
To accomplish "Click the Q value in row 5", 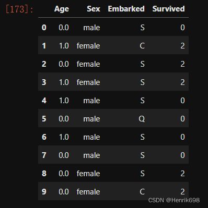I will tap(142, 119).
